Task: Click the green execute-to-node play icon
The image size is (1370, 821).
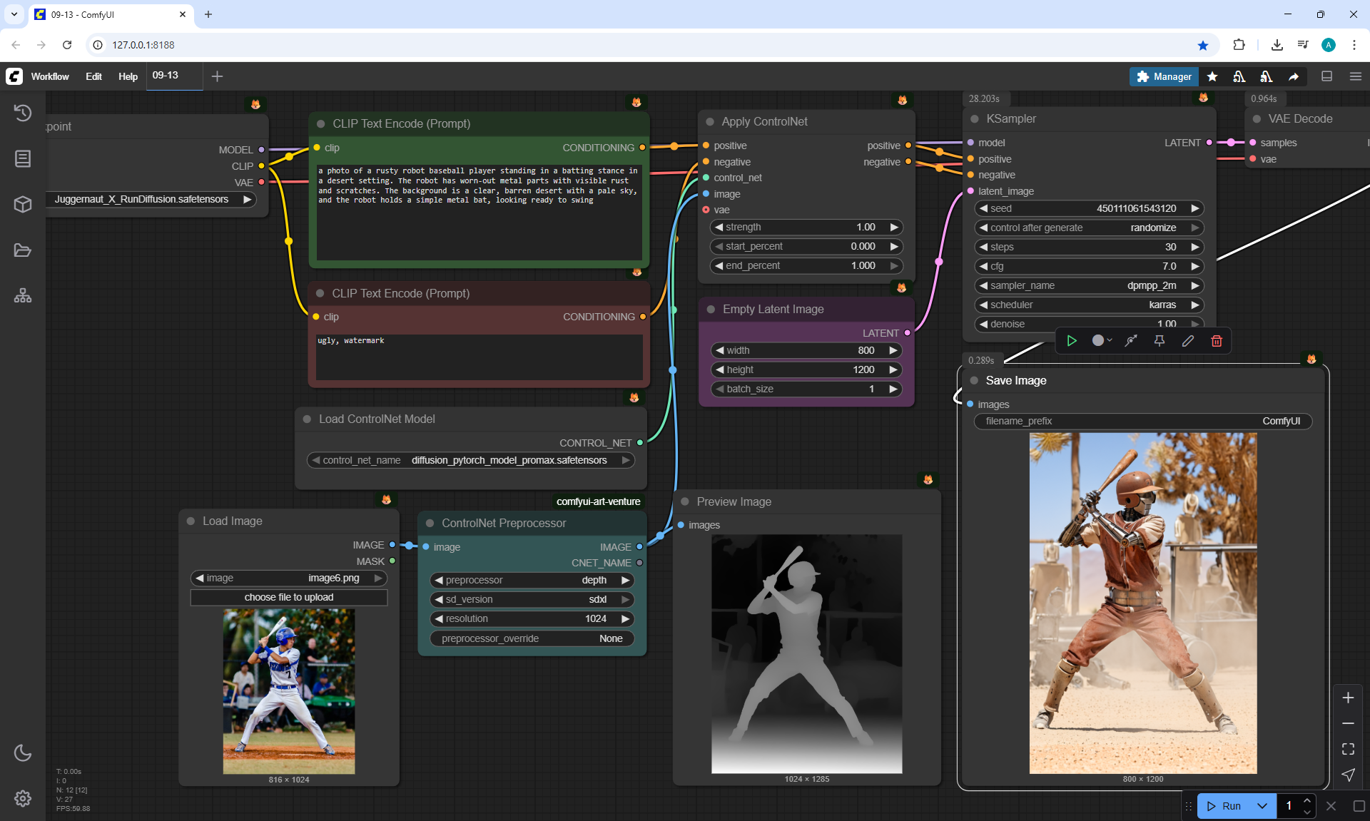Action: coord(1072,341)
